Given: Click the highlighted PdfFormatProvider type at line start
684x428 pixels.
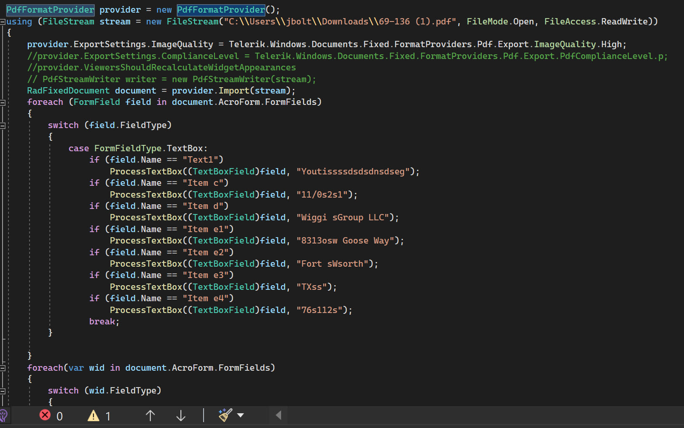Looking at the screenshot, I should (50, 10).
